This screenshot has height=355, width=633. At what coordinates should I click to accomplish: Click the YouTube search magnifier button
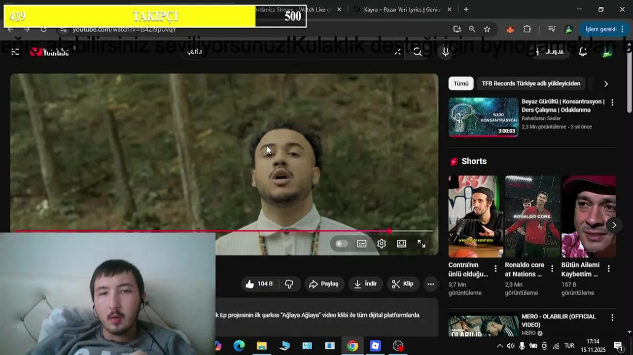418,52
